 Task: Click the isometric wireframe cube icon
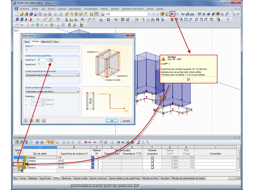click(186, 20)
